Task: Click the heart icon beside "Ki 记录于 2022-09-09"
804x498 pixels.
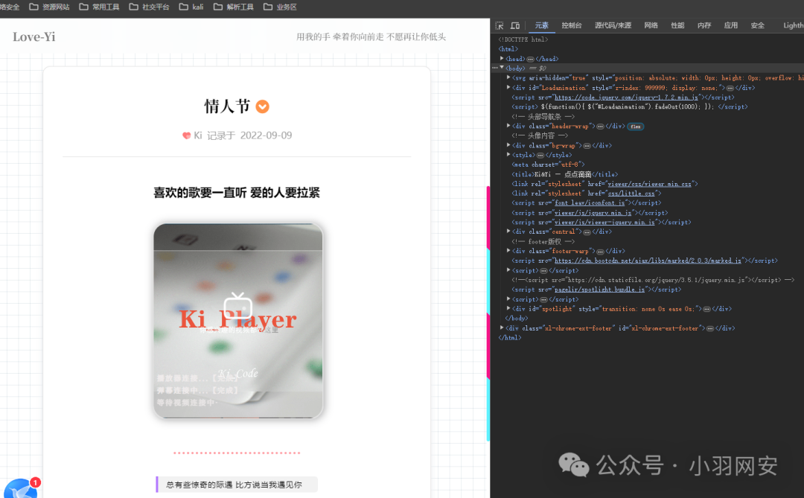Action: tap(188, 135)
